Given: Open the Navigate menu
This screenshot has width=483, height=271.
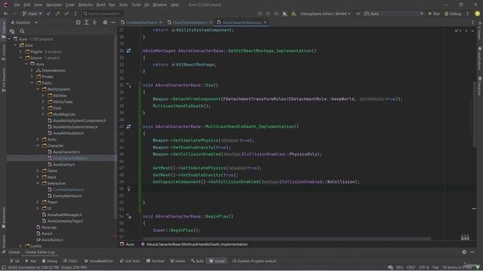Looking at the screenshot, I should click(x=54, y=5).
